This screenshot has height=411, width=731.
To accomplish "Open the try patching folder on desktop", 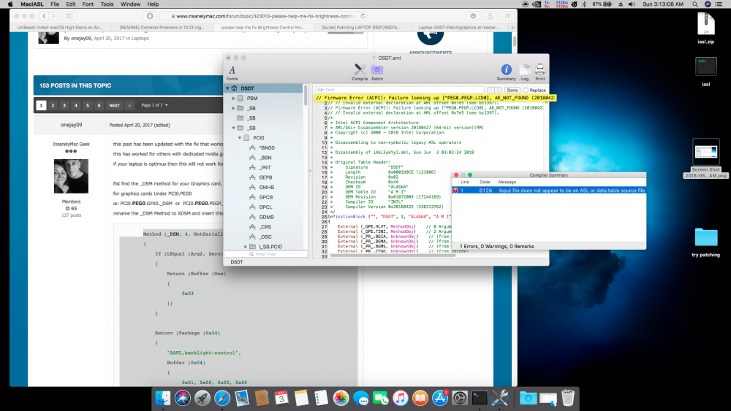I will tap(706, 242).
